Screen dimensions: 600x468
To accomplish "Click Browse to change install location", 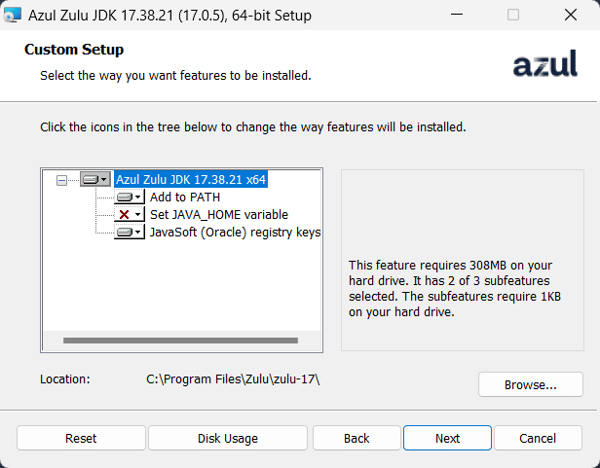I will 530,384.
